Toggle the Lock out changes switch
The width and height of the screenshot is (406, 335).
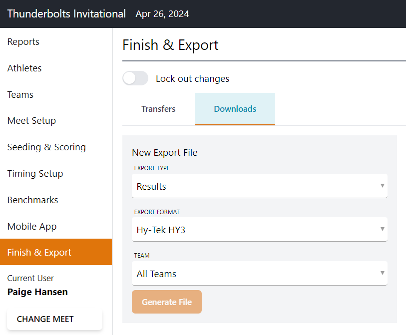135,78
